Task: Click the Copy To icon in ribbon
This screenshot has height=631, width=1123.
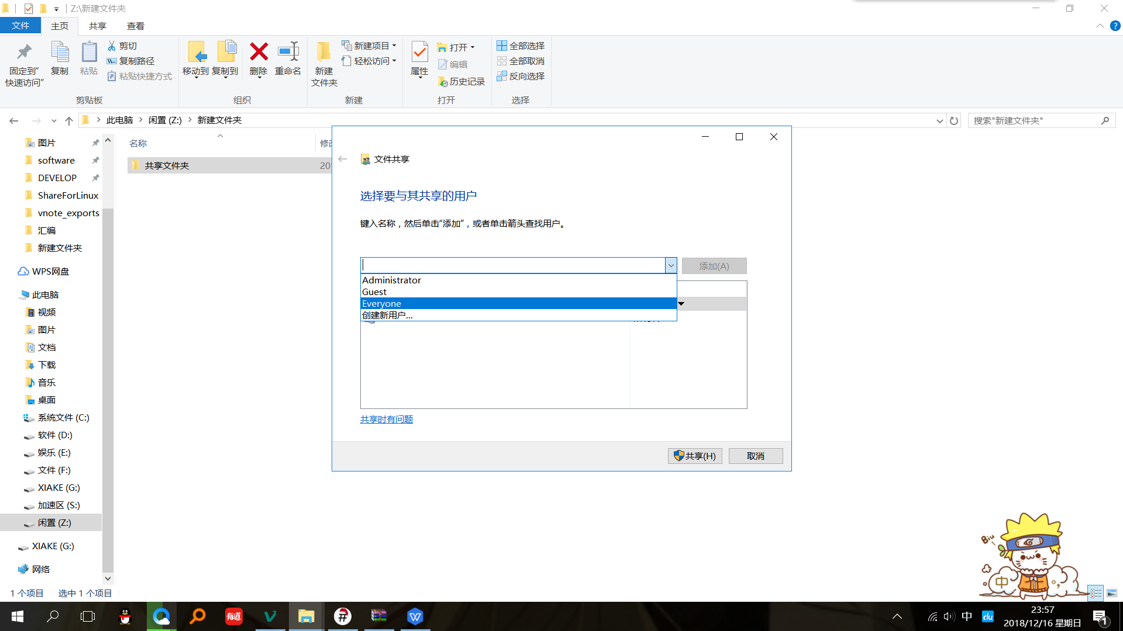Action: click(226, 53)
